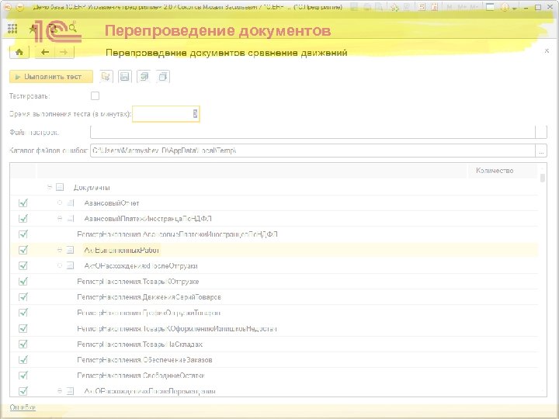
Task: Click the document icon beside АктВыполненныхРабот
Action: point(70,250)
